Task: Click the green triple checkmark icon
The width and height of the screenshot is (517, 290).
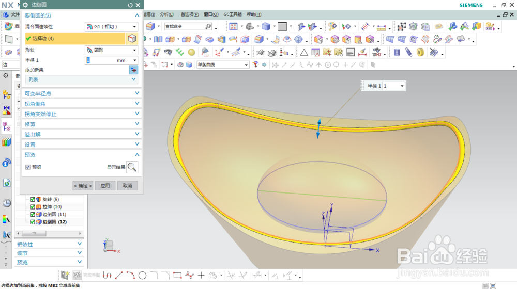Action: pyautogui.click(x=180, y=52)
